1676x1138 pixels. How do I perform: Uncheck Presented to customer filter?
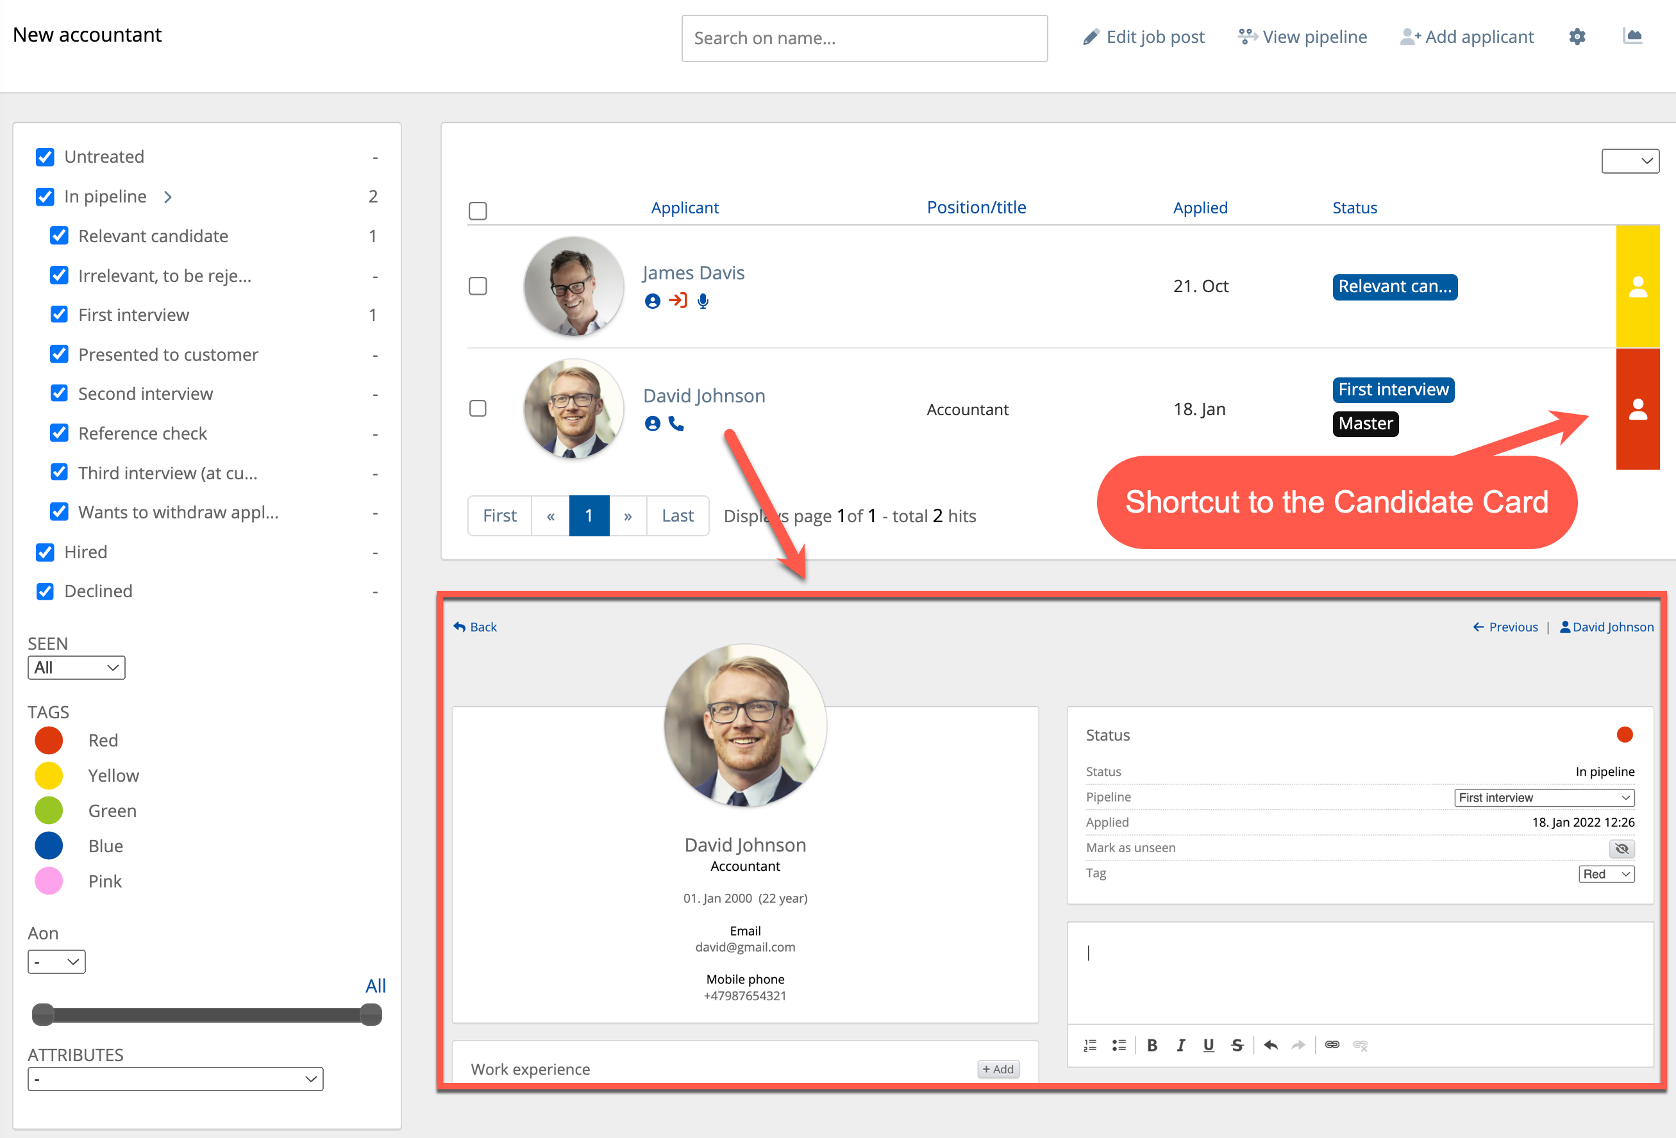pyautogui.click(x=59, y=354)
